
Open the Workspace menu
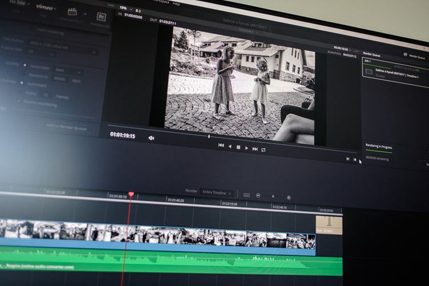click(x=161, y=2)
